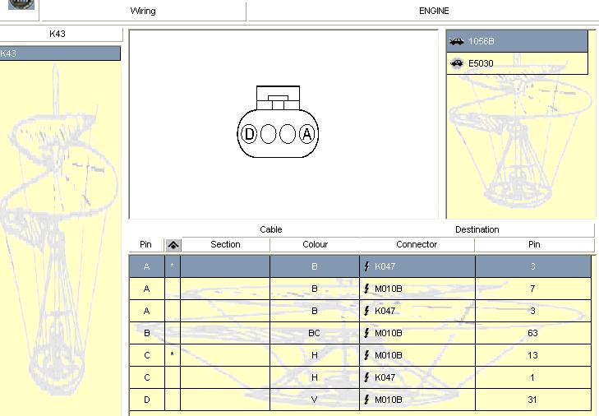Click pin D on connector diagram
Screen dimensions: 599x416
pyautogui.click(x=249, y=134)
